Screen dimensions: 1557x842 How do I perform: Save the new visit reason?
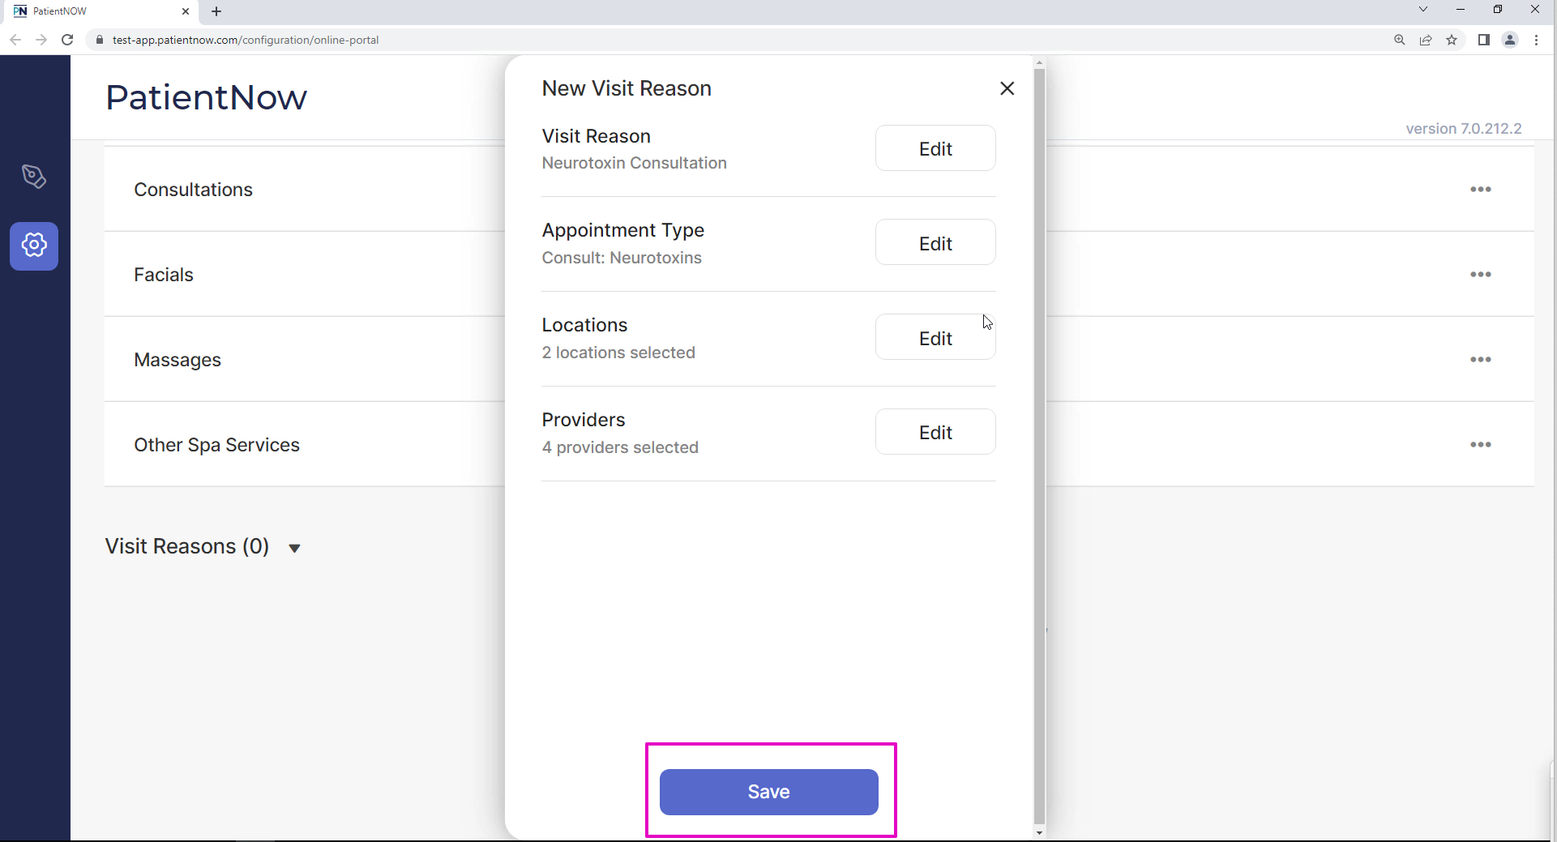point(768,792)
